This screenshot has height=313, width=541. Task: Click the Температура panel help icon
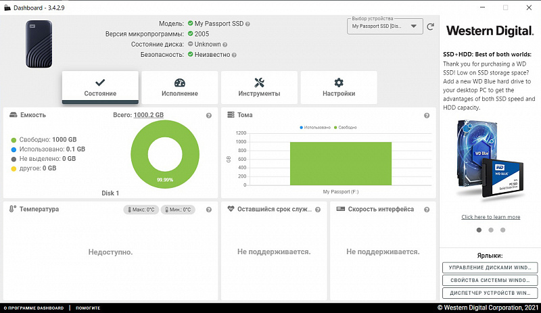tap(209, 210)
